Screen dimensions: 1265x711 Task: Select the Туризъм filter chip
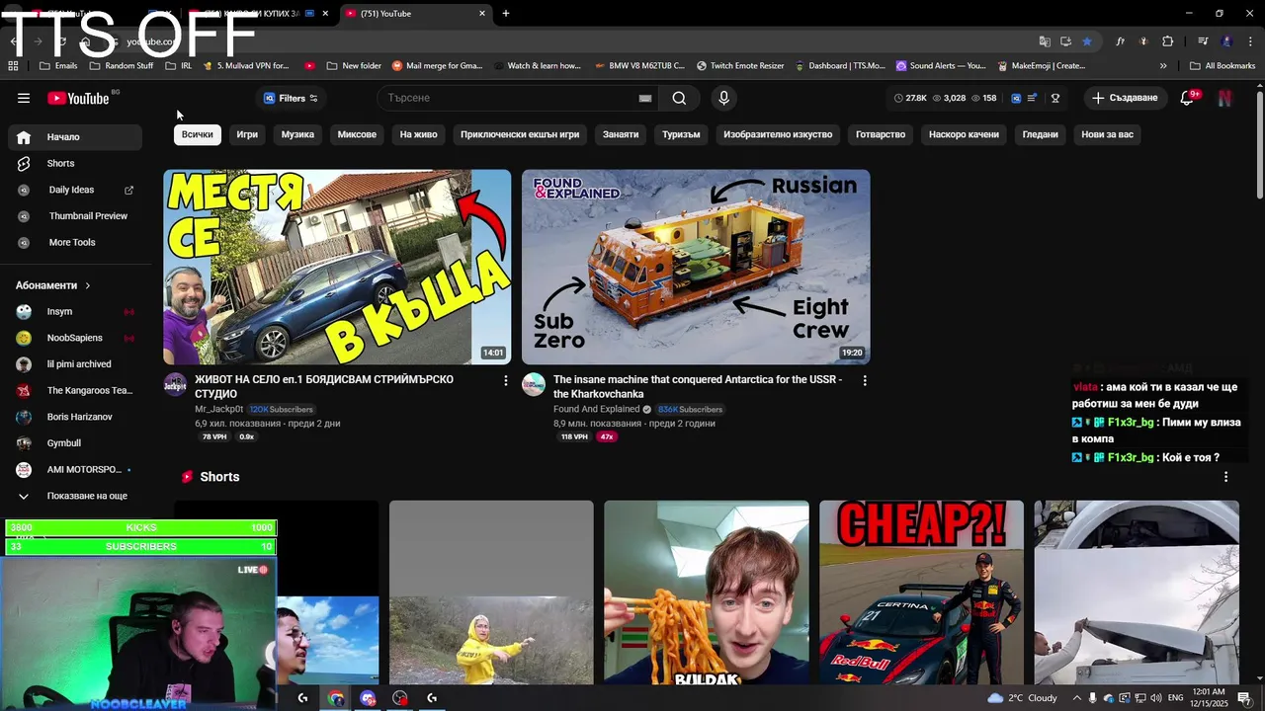pos(681,134)
